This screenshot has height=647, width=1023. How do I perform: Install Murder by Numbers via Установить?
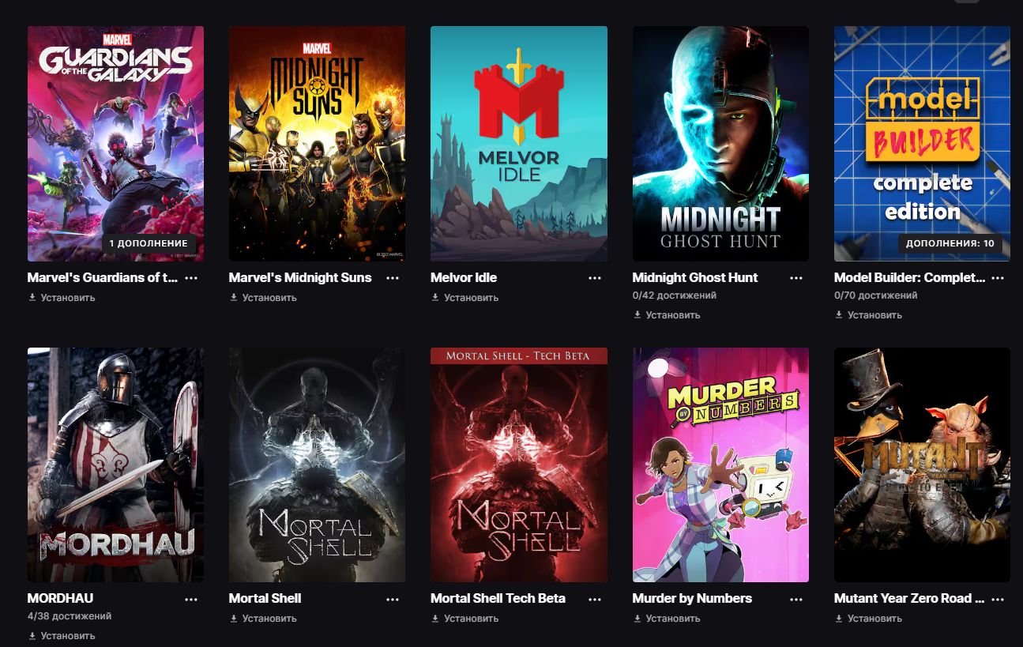[667, 619]
